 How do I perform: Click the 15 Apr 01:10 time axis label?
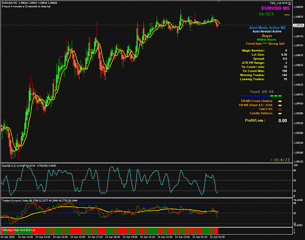[200, 237]
